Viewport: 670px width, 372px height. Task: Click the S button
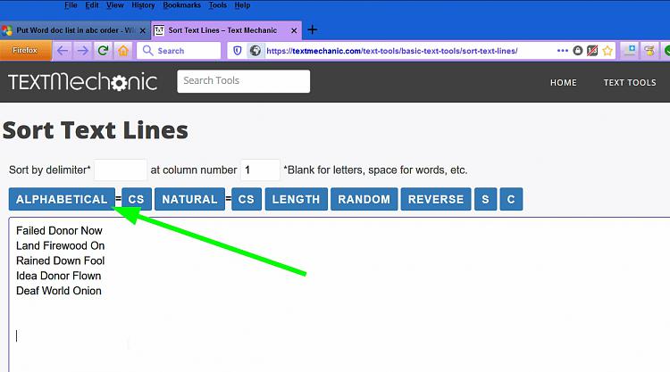(485, 199)
